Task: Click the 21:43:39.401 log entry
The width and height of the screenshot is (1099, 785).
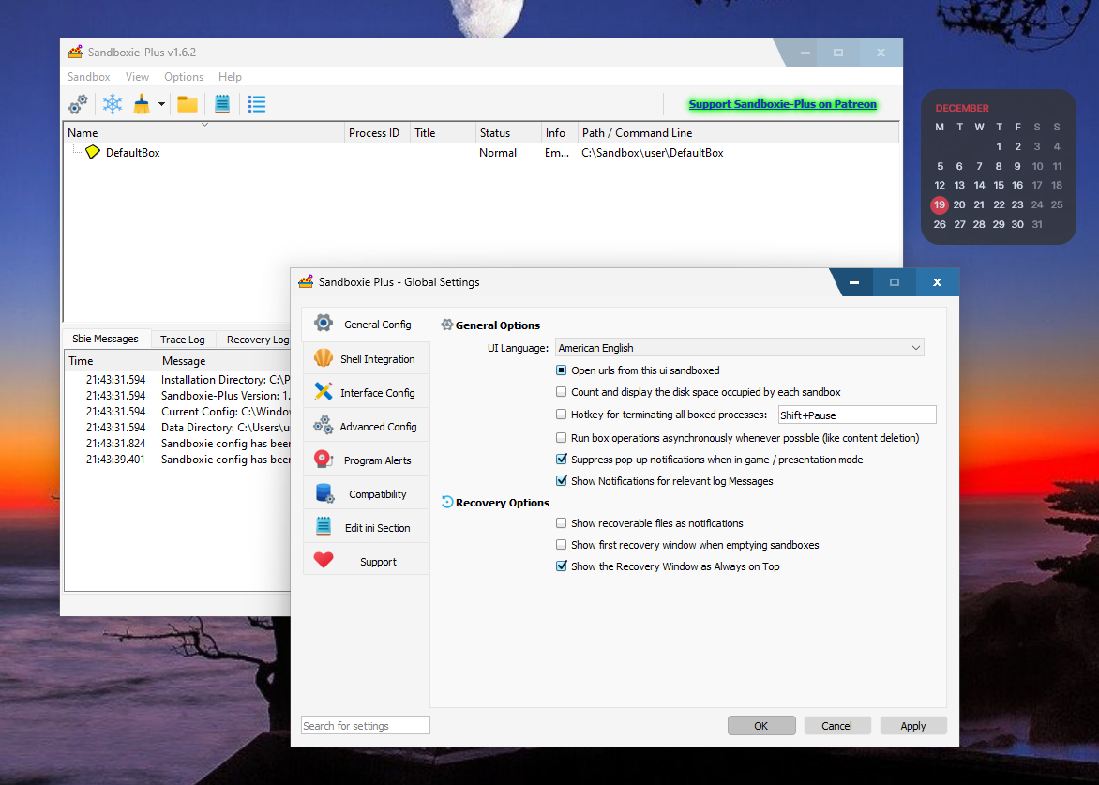Action: click(115, 459)
